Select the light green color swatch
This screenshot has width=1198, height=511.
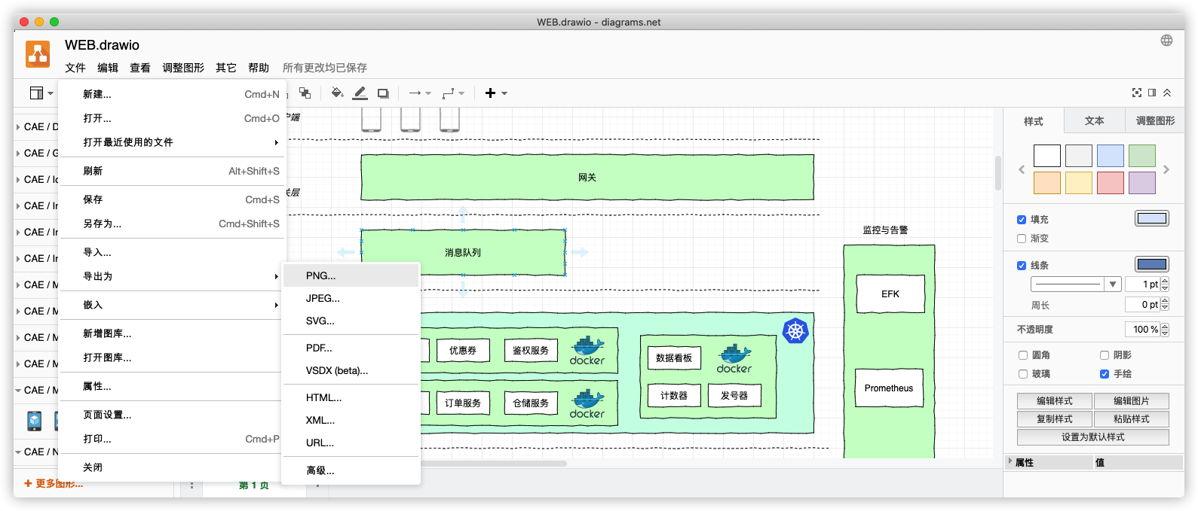(x=1141, y=156)
